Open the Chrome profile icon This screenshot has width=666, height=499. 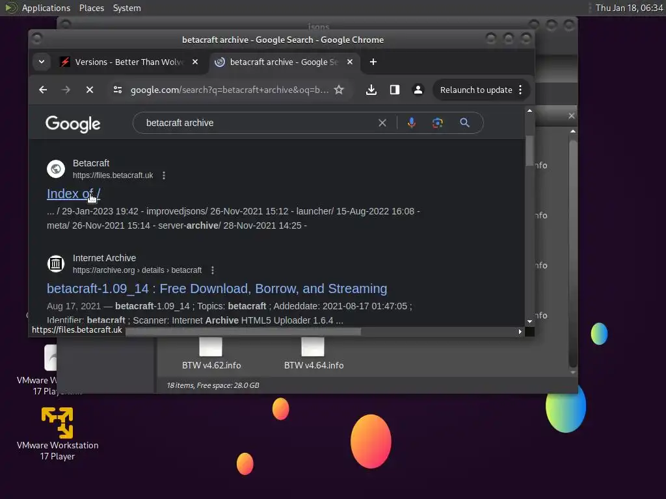coord(418,90)
